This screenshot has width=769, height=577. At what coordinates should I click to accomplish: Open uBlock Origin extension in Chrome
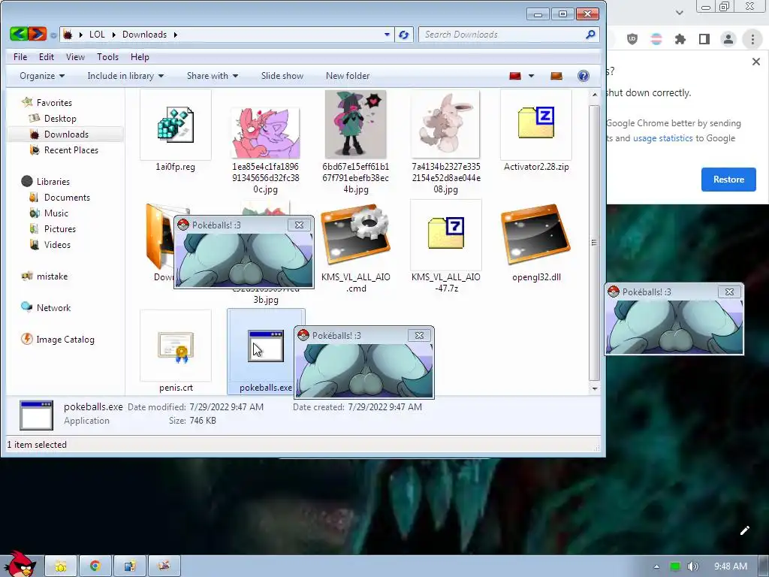point(632,39)
